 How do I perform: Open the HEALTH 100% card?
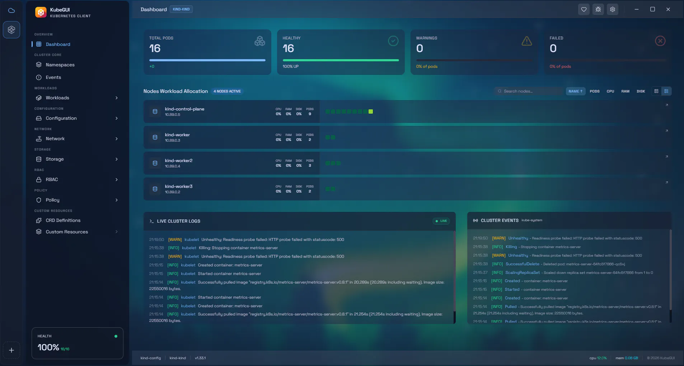click(78, 343)
